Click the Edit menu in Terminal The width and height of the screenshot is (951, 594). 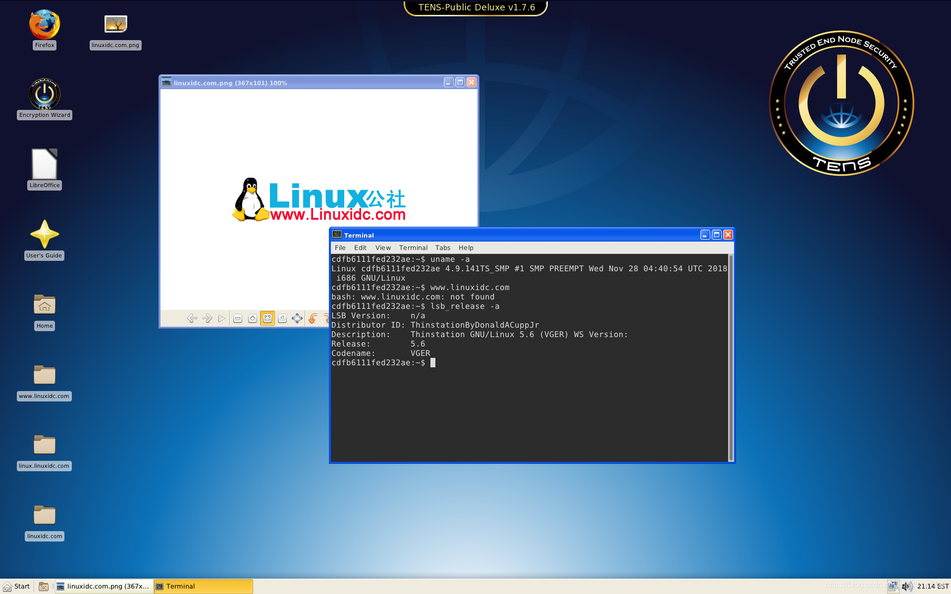pos(360,247)
